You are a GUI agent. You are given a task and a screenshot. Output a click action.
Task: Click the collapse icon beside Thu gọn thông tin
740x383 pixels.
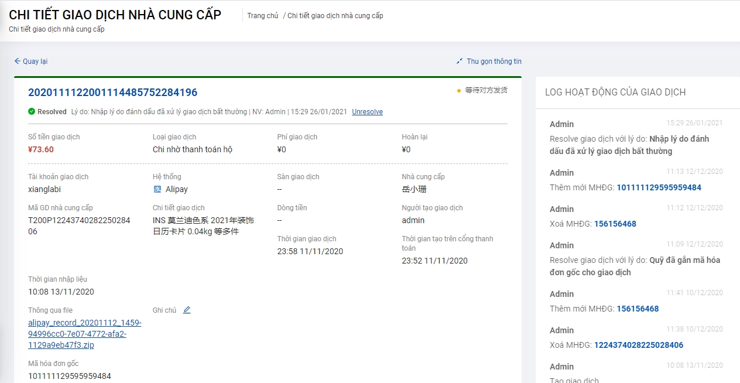[460, 61]
